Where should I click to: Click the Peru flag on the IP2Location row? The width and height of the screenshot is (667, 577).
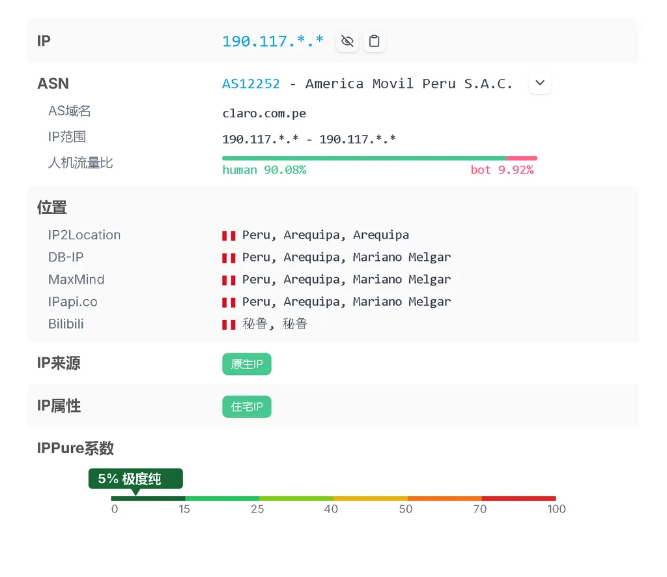click(x=228, y=235)
